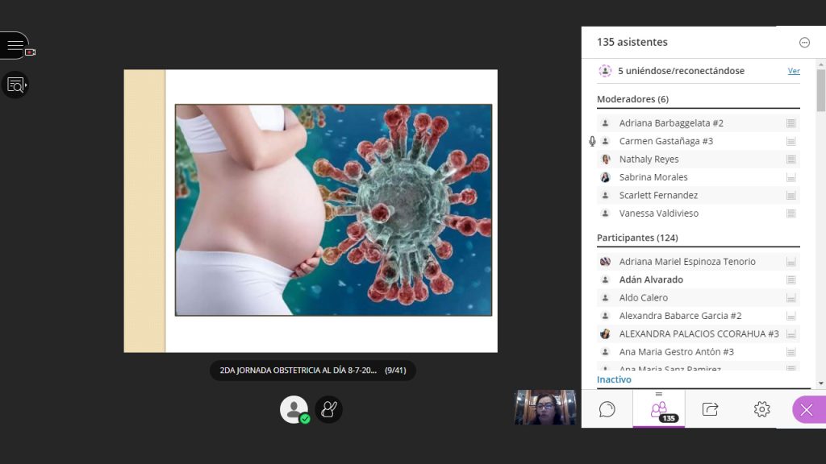
Task: Open the content preview panel icon
Action: (x=16, y=85)
